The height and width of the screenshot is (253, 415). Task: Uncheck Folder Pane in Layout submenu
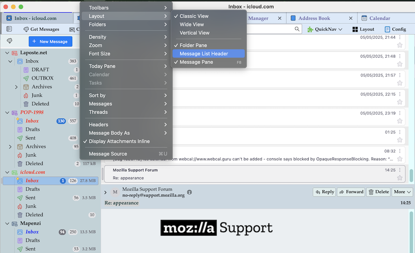pyautogui.click(x=209, y=45)
